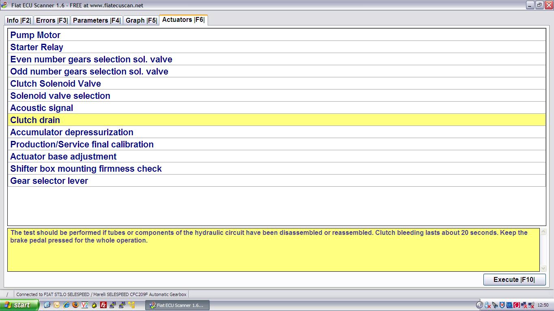Launch Firefox from quick launch bar
The image size is (554, 311).
click(75, 305)
